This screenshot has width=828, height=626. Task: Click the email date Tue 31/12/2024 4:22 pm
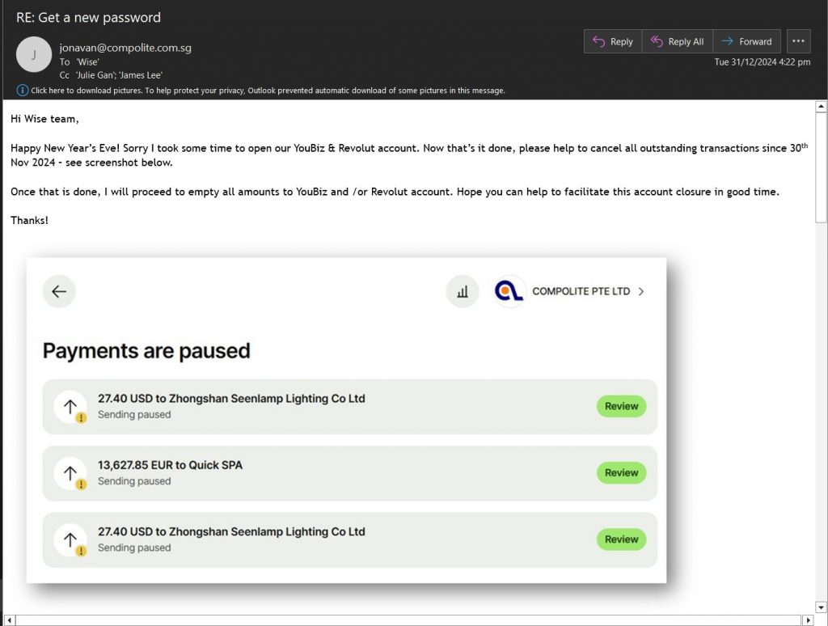763,61
